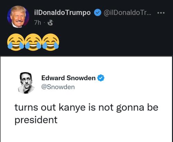Click the first laughing-crying emoji

(16, 42)
